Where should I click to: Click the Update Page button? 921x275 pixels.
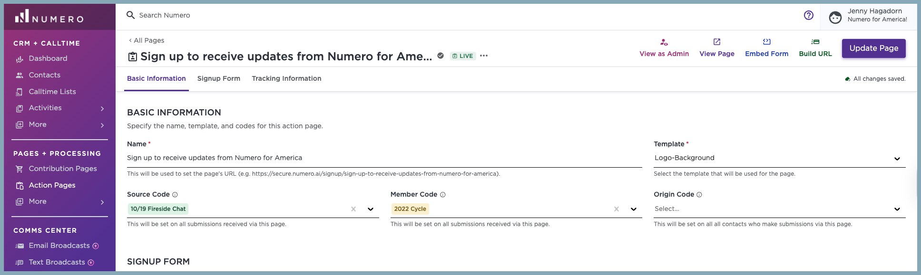click(x=874, y=48)
